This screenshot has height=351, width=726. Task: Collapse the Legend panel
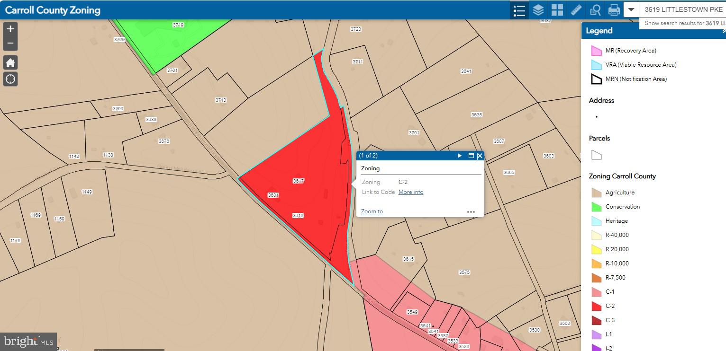[723, 31]
